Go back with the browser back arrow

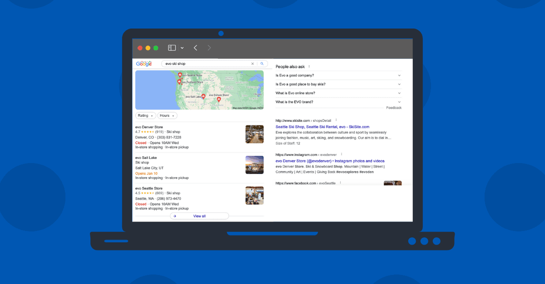tap(195, 48)
